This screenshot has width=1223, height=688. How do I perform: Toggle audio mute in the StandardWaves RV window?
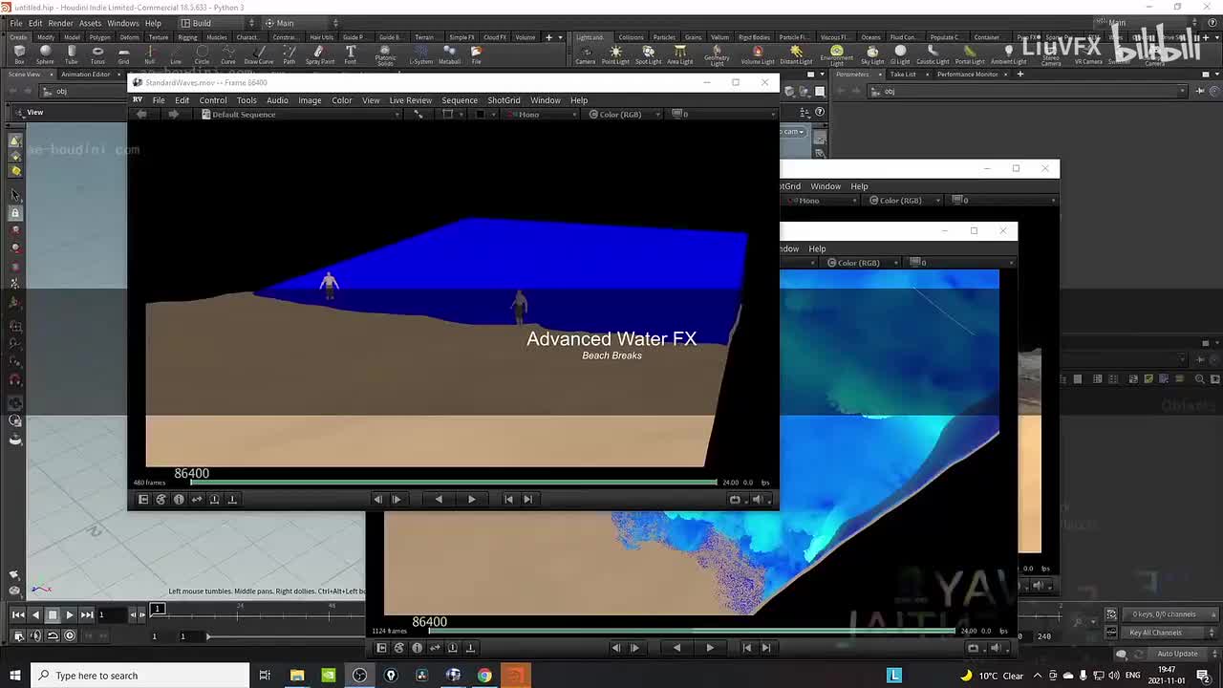point(758,499)
